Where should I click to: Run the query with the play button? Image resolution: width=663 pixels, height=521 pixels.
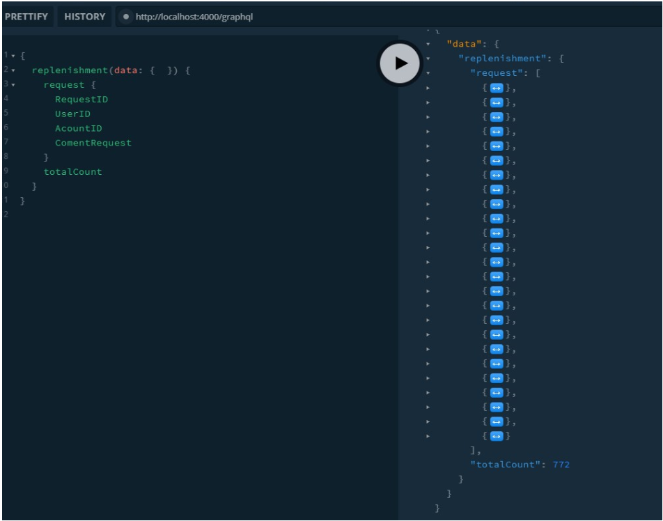pyautogui.click(x=400, y=63)
